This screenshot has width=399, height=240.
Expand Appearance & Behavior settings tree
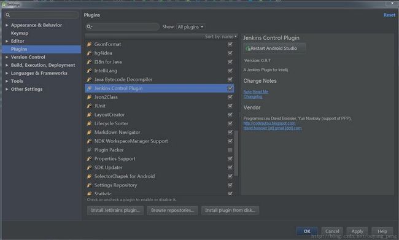7,25
